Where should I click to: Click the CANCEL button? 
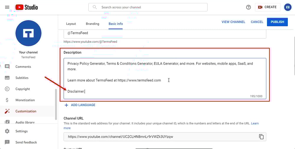257,22
